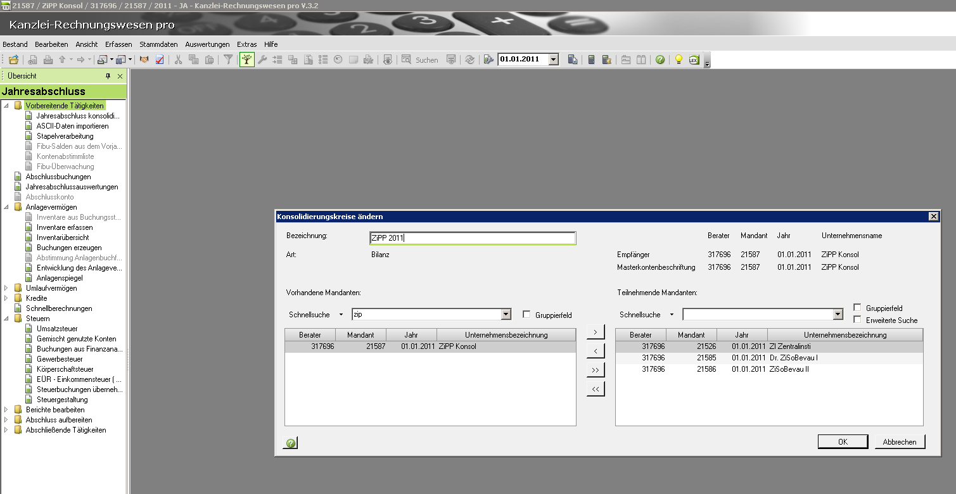956x494 pixels.
Task: Click the printer icon in toolbar
Action: (x=48, y=60)
